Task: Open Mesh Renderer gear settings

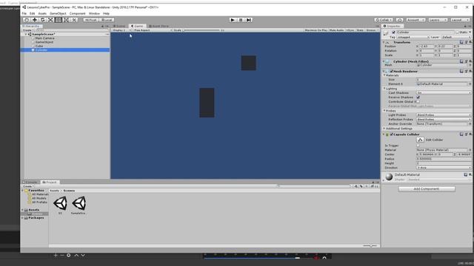Action: click(470, 71)
